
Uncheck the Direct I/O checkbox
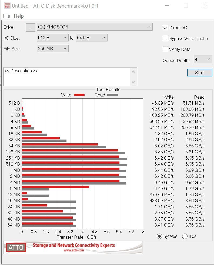165,28
